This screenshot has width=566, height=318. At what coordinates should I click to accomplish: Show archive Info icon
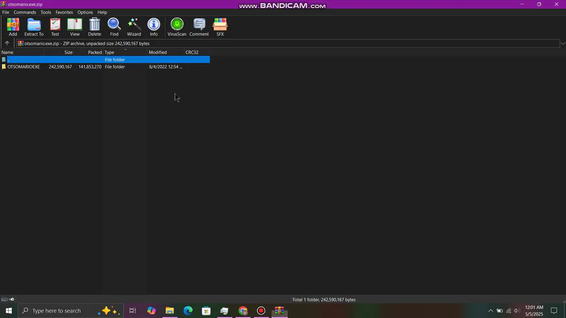click(154, 27)
